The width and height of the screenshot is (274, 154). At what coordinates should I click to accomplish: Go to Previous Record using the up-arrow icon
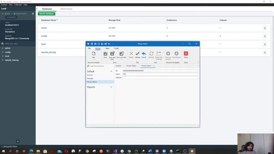[x=168, y=53]
